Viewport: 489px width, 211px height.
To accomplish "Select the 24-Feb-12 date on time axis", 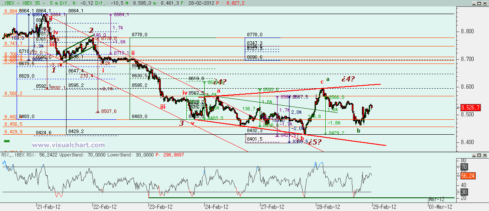I will click(217, 207).
